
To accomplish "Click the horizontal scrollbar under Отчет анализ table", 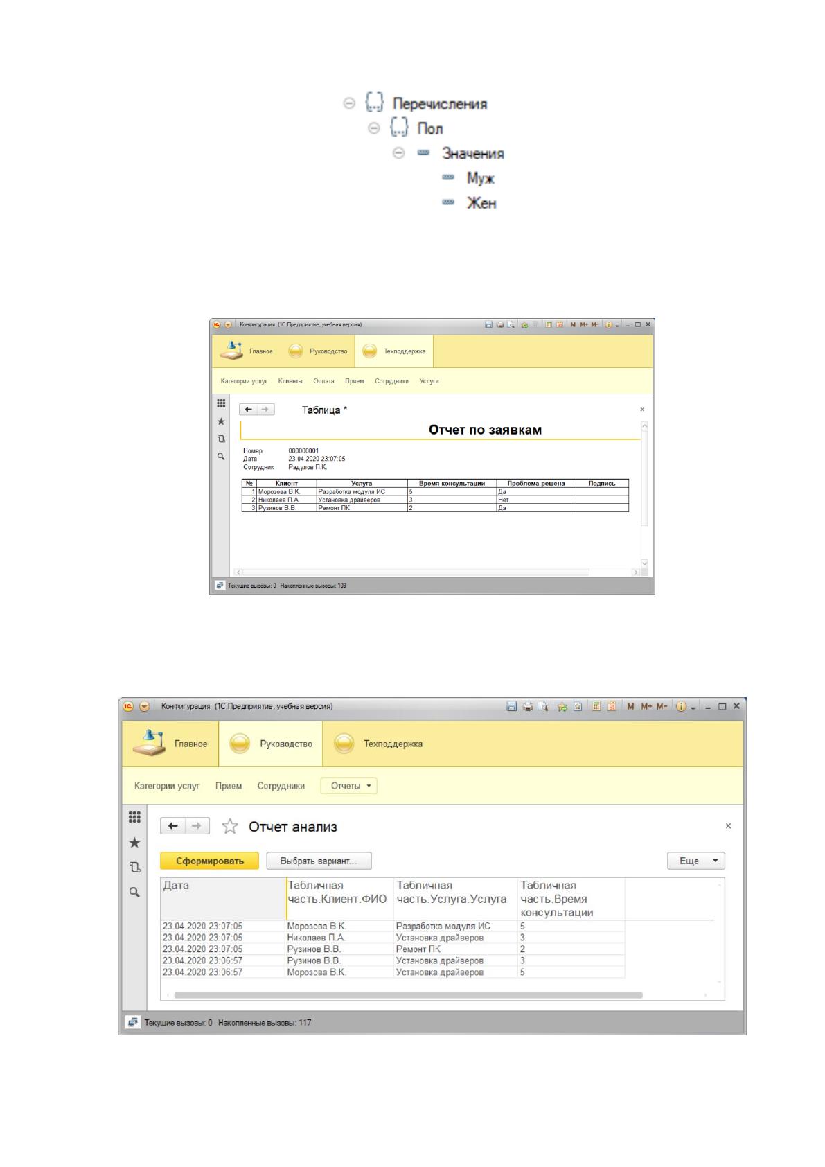I will click(408, 995).
